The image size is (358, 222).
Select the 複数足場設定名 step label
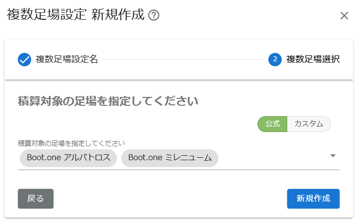pyautogui.click(x=67, y=59)
